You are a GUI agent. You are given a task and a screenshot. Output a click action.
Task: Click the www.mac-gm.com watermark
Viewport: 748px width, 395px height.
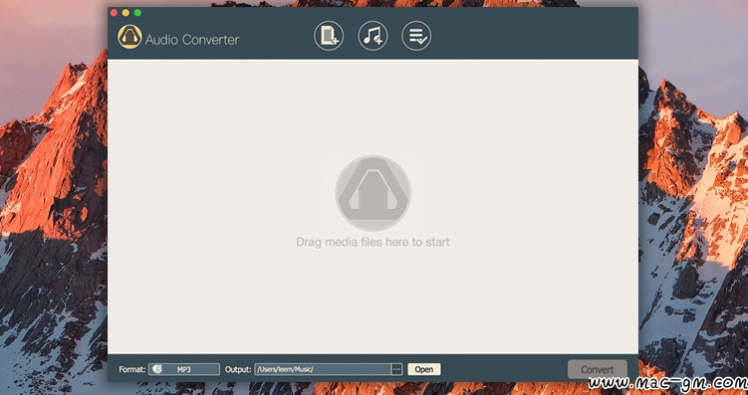pos(667,384)
